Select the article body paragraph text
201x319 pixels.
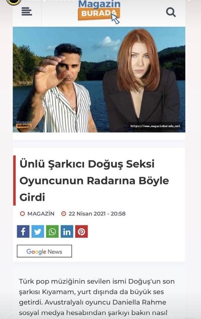97,297
